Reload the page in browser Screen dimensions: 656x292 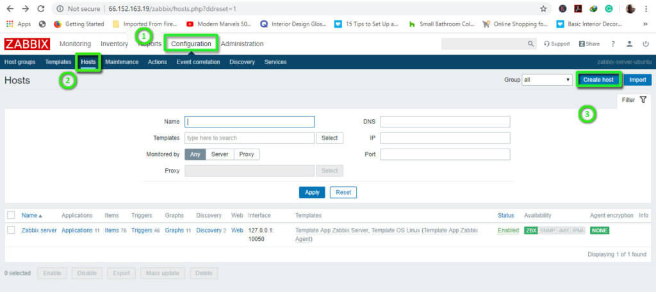point(41,9)
